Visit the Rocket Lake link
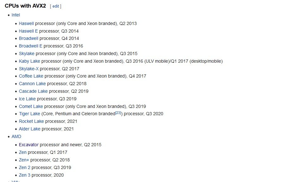This screenshot has width=289, height=182. pyautogui.click(x=32, y=121)
